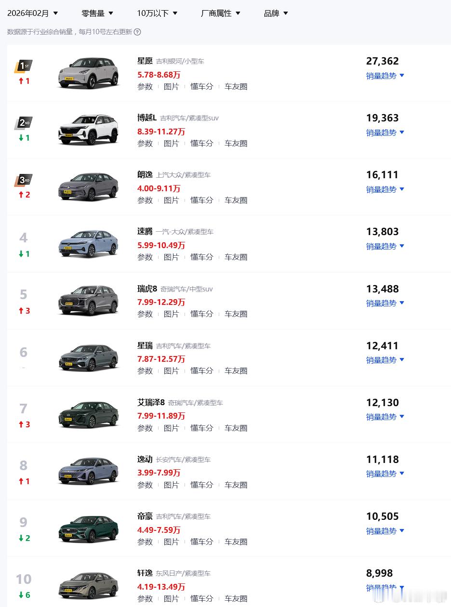Click the 3rd place rank badge

pos(24,180)
